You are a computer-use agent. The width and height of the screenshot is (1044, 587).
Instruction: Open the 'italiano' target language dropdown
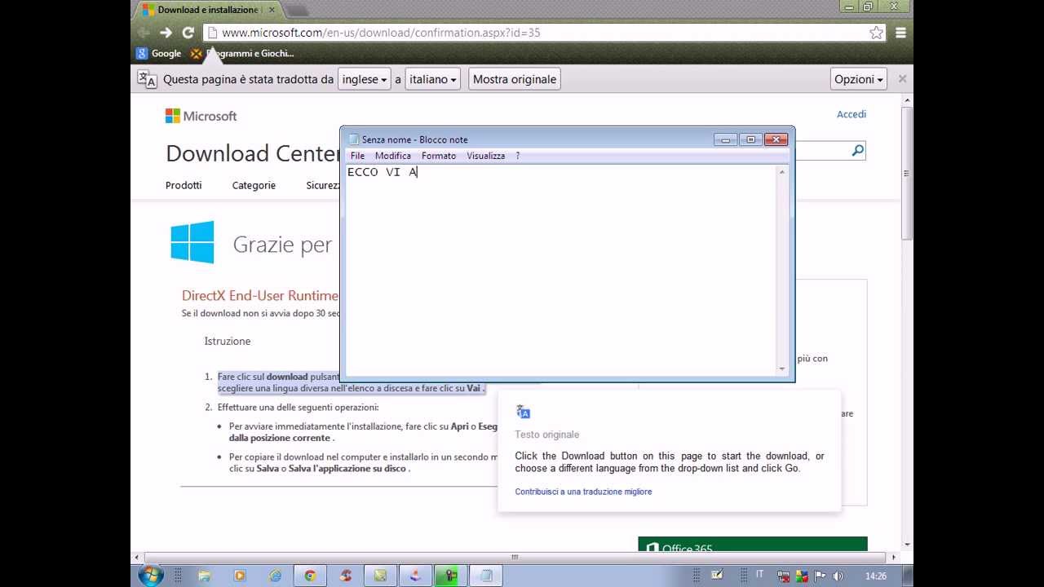point(433,79)
